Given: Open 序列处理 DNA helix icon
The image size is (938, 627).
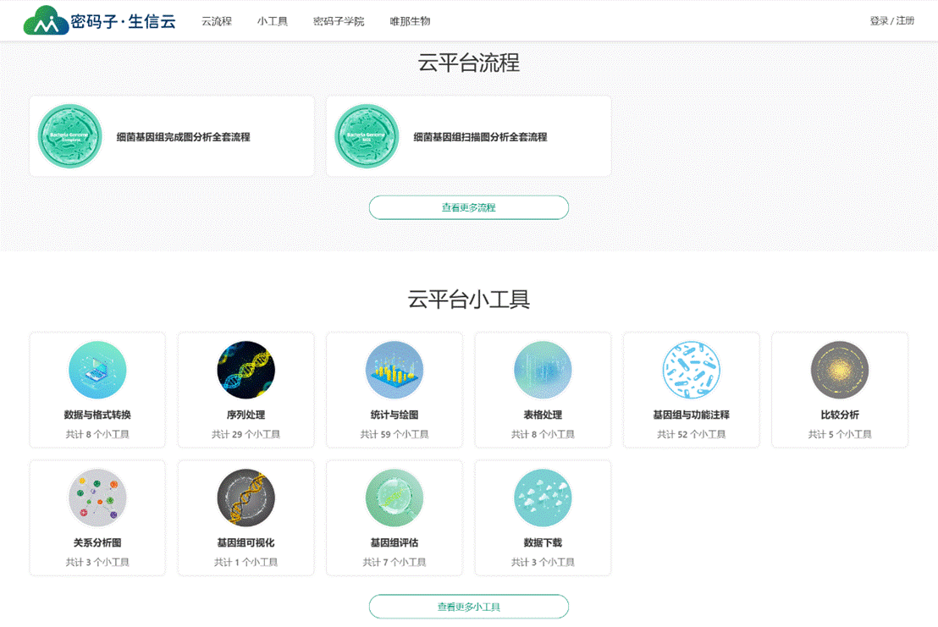Looking at the screenshot, I should click(x=246, y=370).
